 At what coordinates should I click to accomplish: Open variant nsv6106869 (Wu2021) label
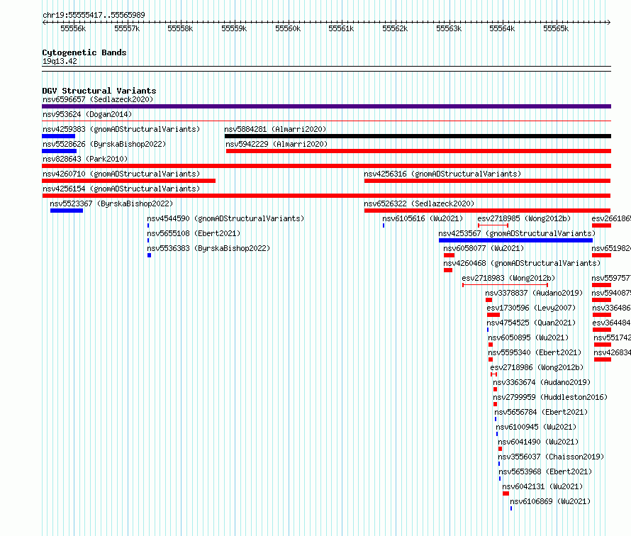tap(550, 501)
